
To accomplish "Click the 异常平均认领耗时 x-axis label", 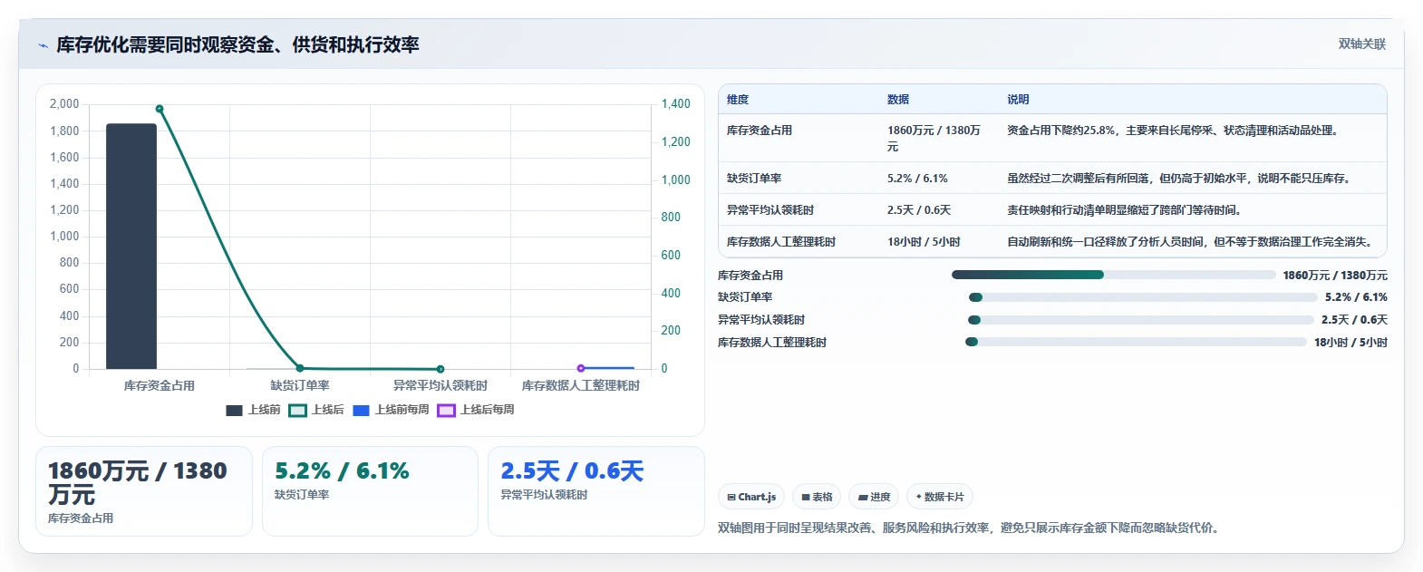I will [x=440, y=386].
